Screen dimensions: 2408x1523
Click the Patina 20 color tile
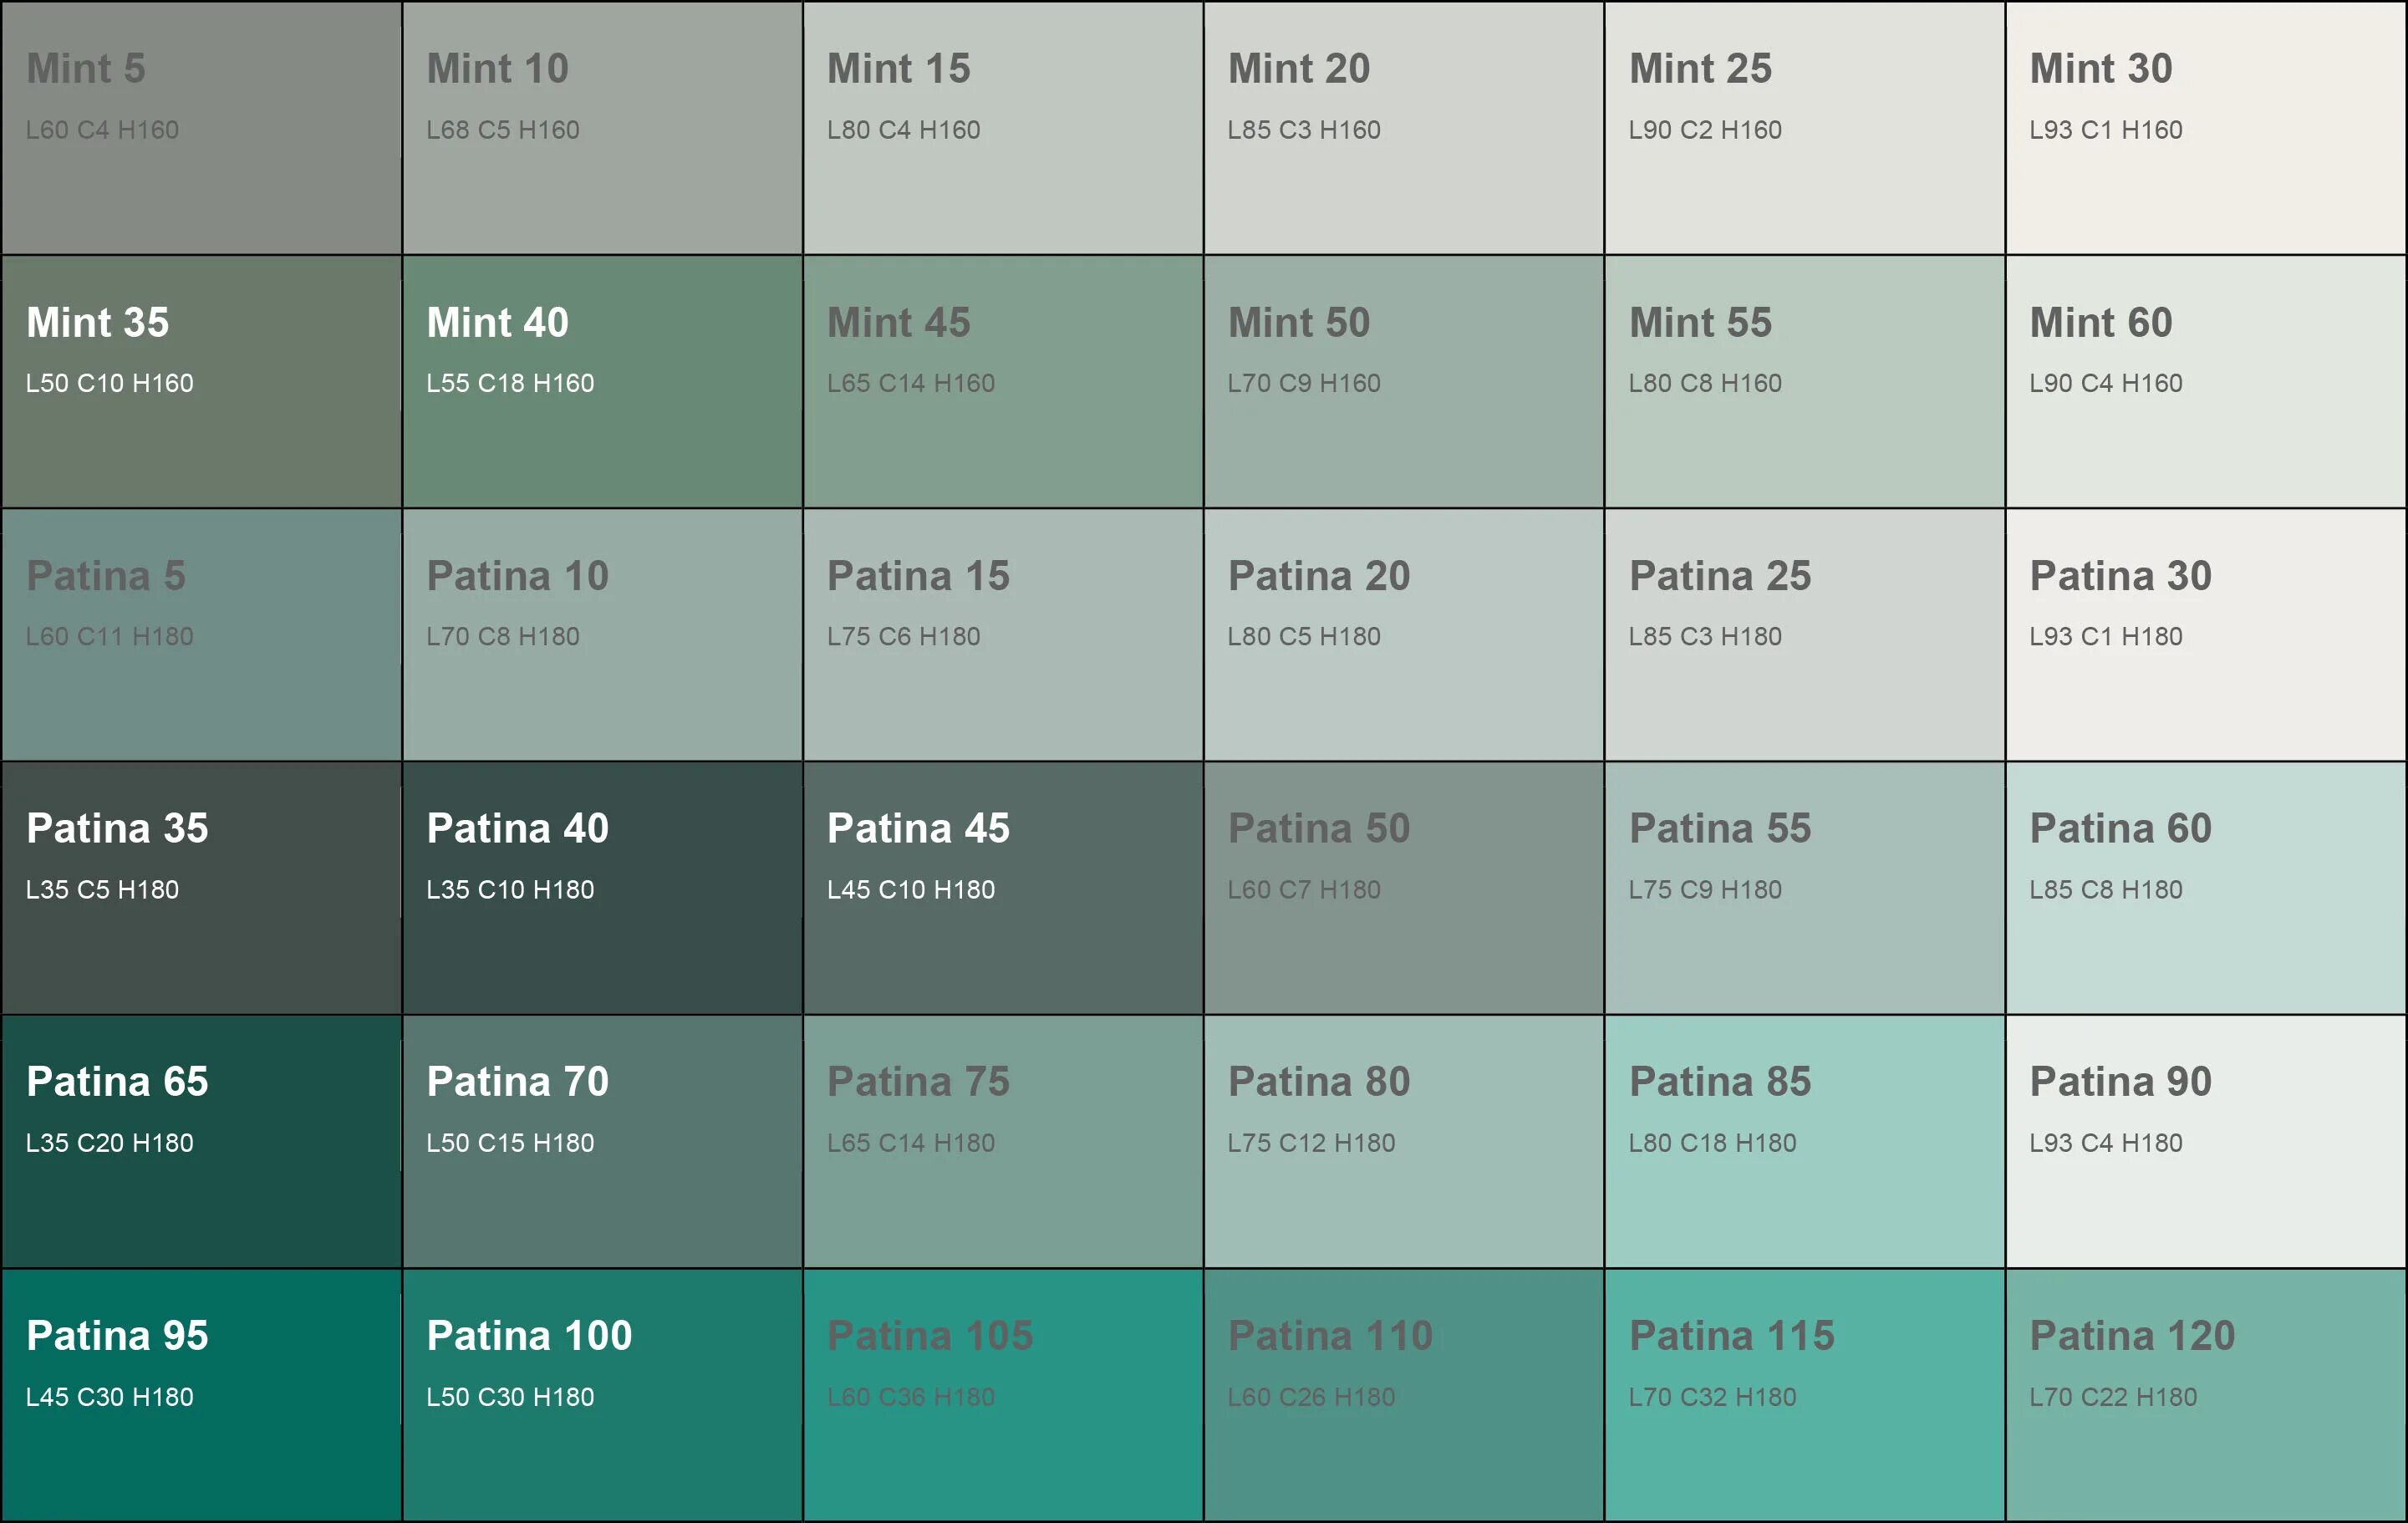(1403, 634)
